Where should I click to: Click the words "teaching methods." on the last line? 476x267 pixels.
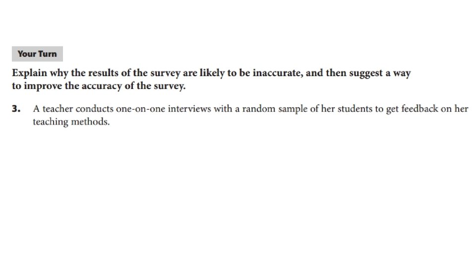pos(71,122)
